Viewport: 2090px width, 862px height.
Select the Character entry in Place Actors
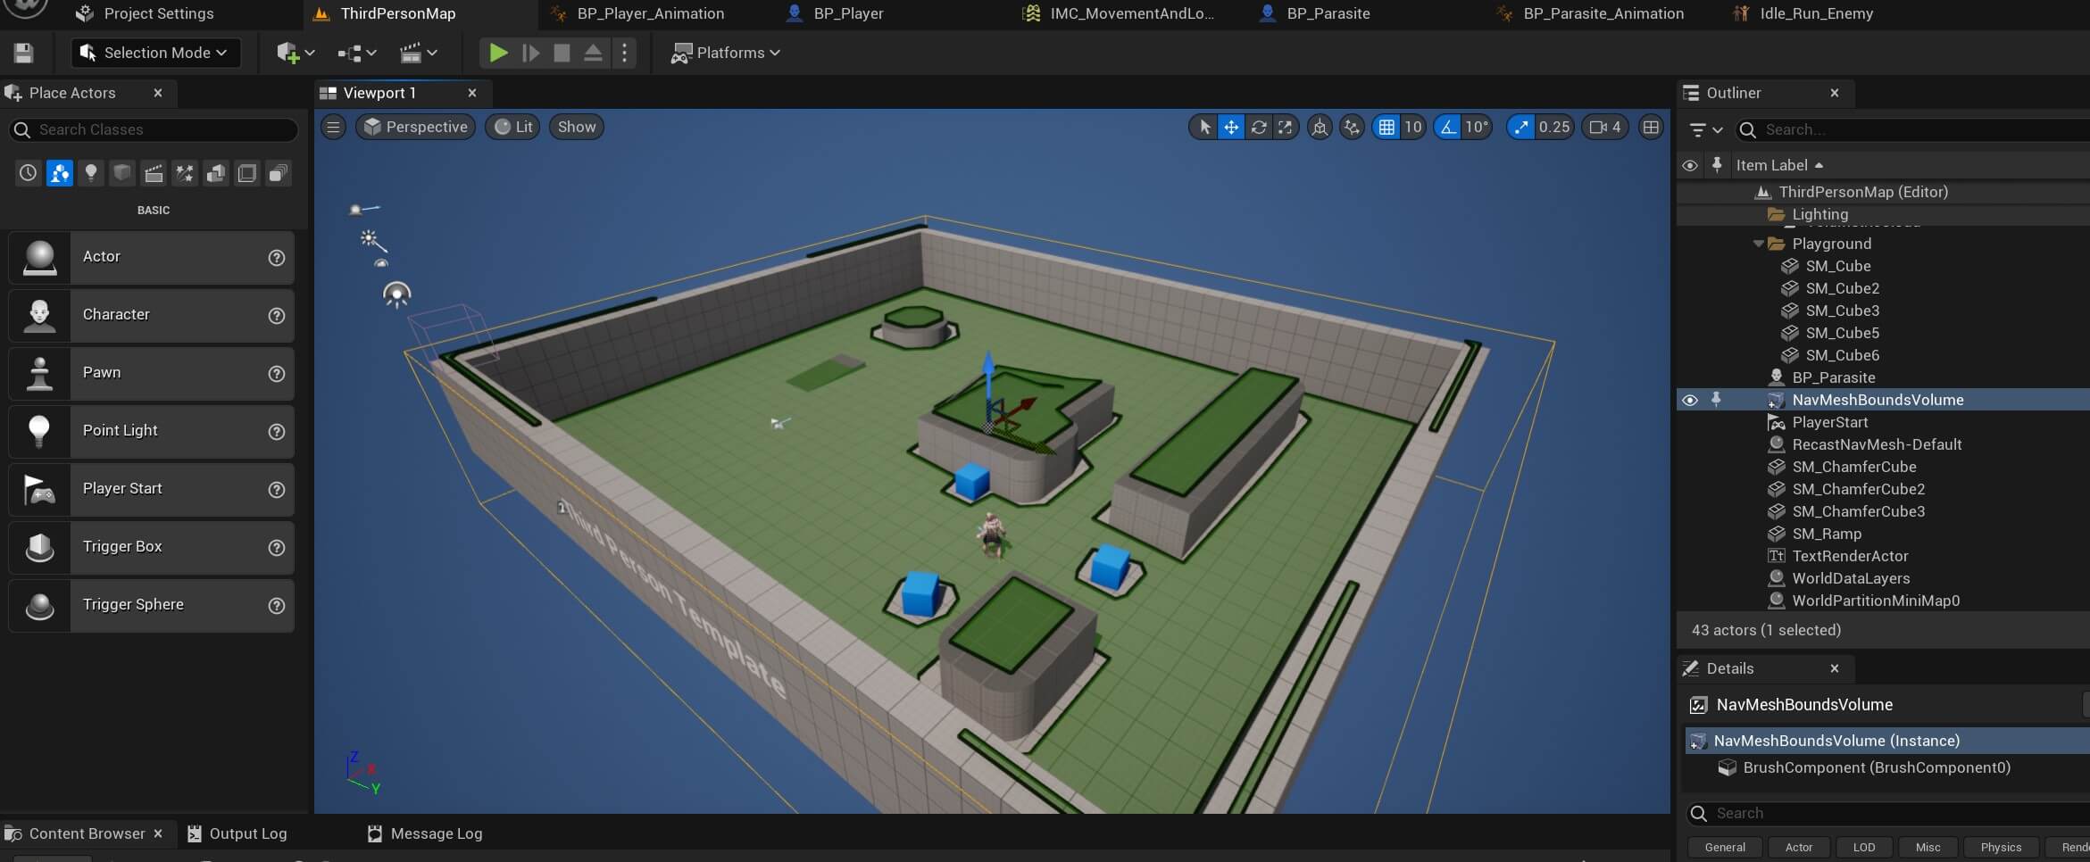(x=151, y=316)
